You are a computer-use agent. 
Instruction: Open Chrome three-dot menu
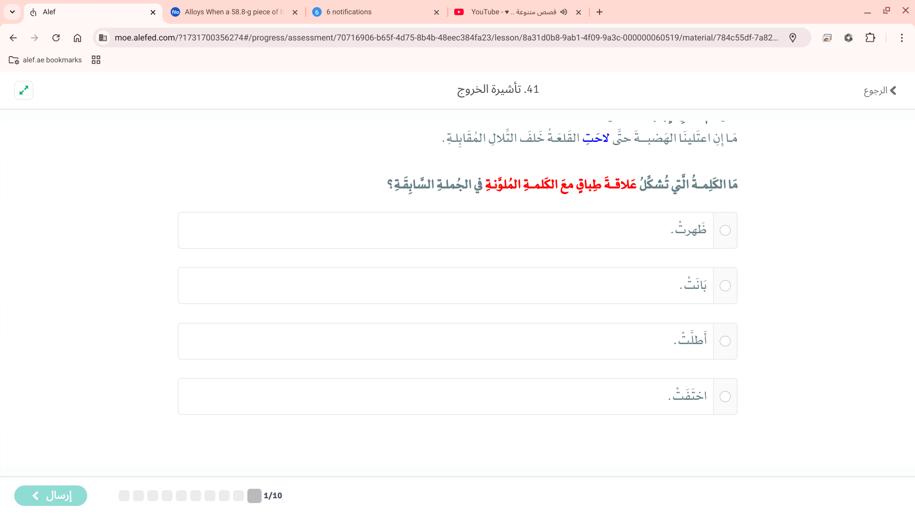coord(902,38)
